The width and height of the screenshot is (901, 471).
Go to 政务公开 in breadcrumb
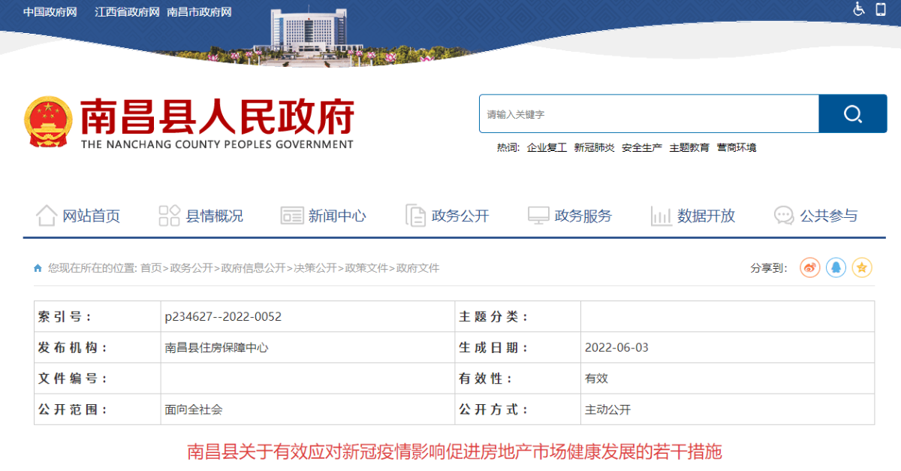point(191,268)
